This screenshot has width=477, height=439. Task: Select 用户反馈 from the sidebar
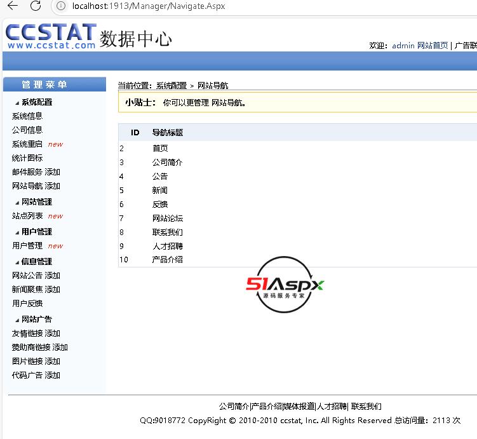27,304
